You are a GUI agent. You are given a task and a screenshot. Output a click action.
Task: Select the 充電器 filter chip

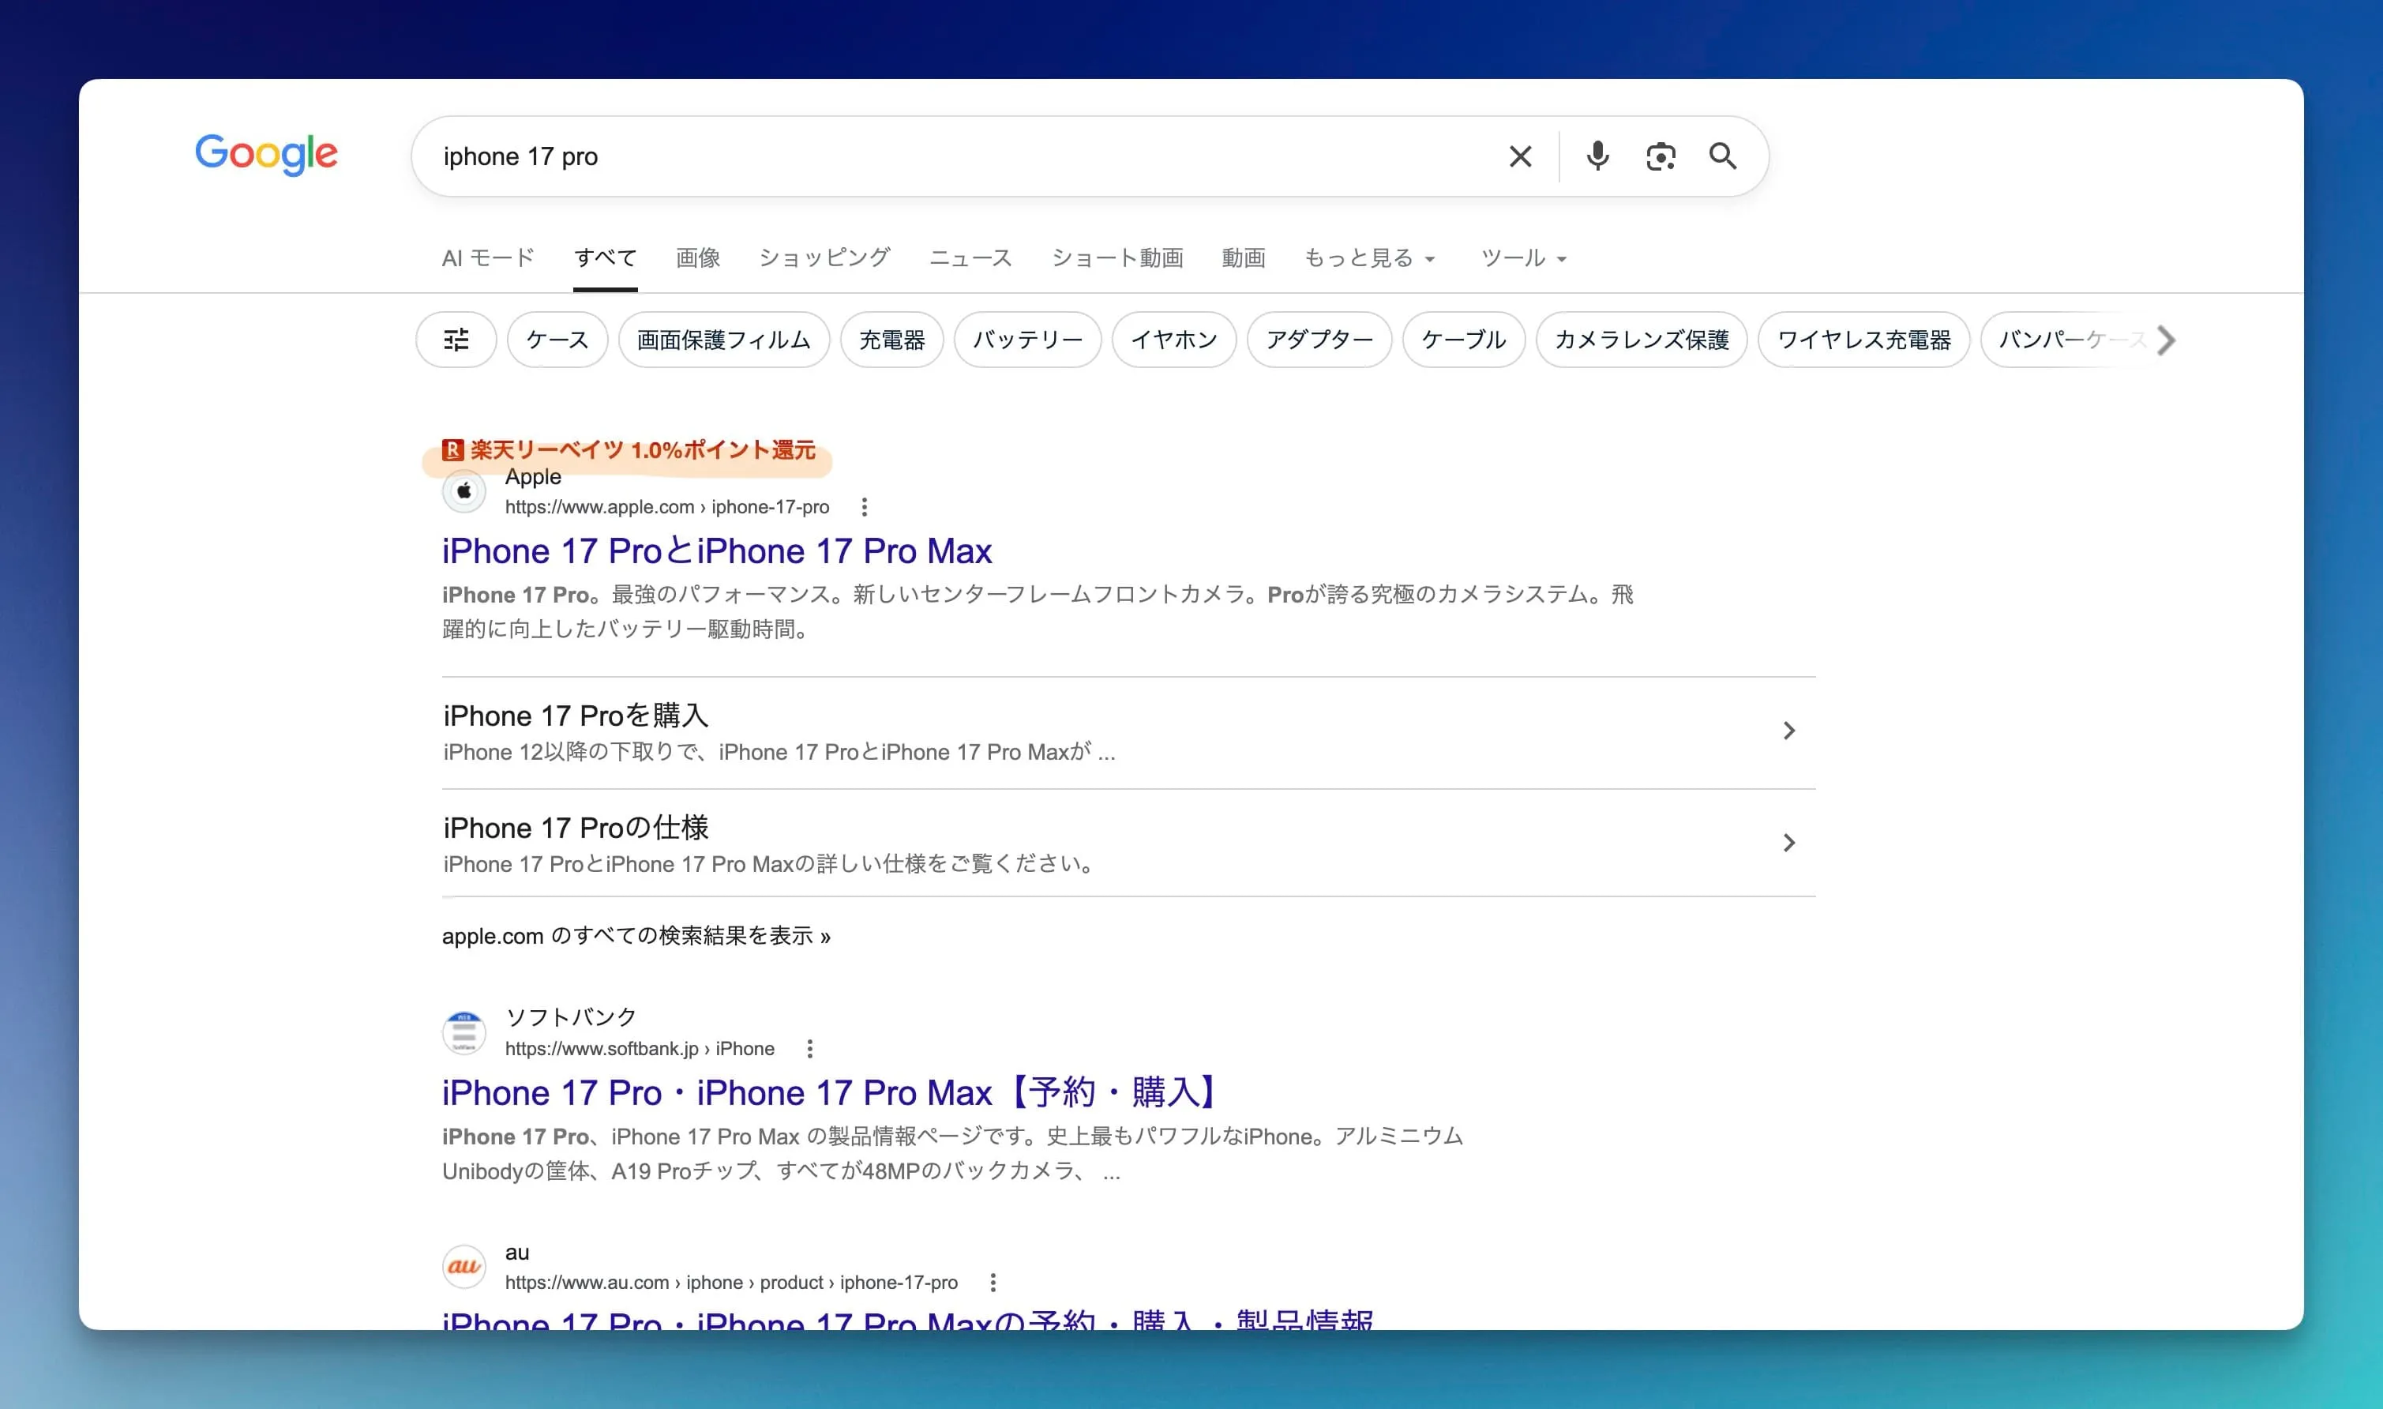[892, 340]
